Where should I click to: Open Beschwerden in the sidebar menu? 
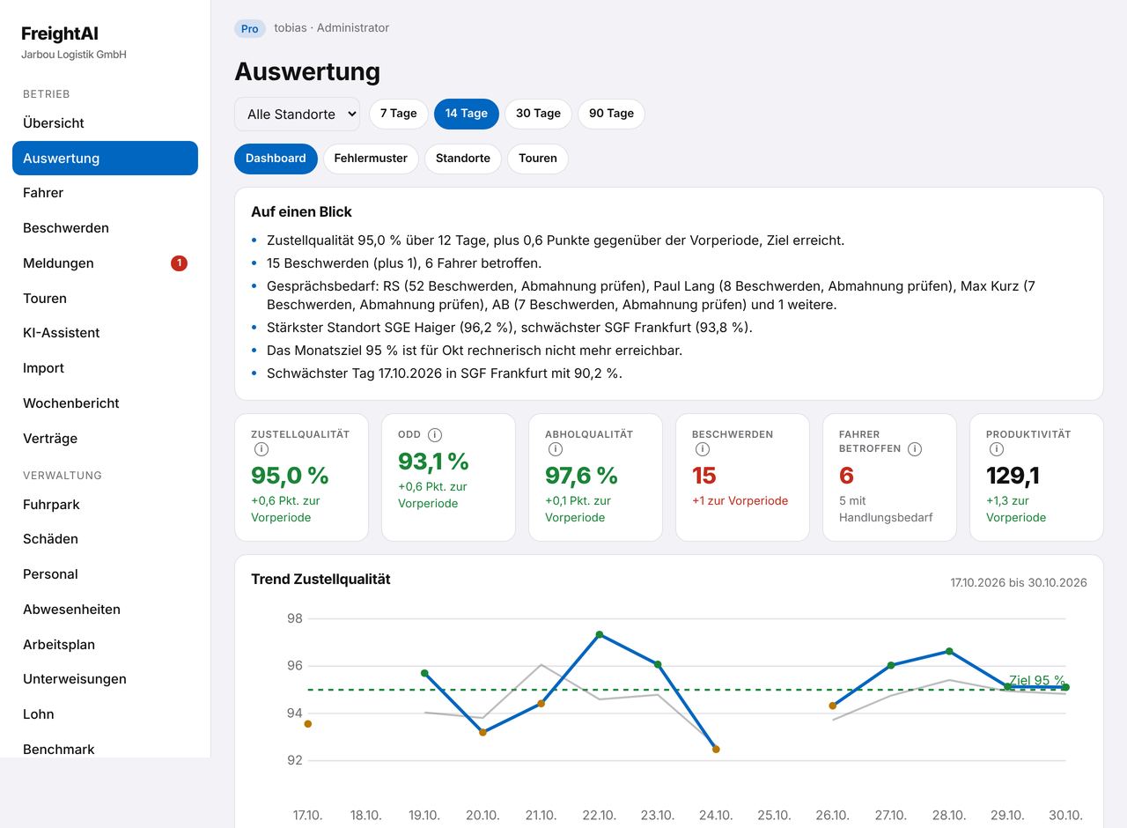click(x=105, y=228)
